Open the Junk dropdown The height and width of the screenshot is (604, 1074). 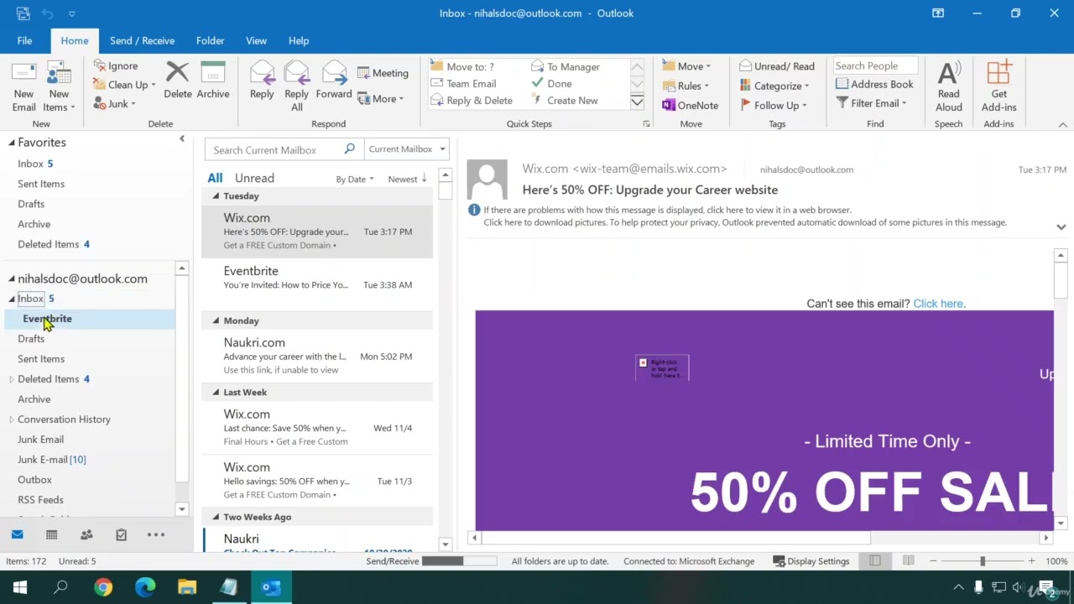pos(114,103)
